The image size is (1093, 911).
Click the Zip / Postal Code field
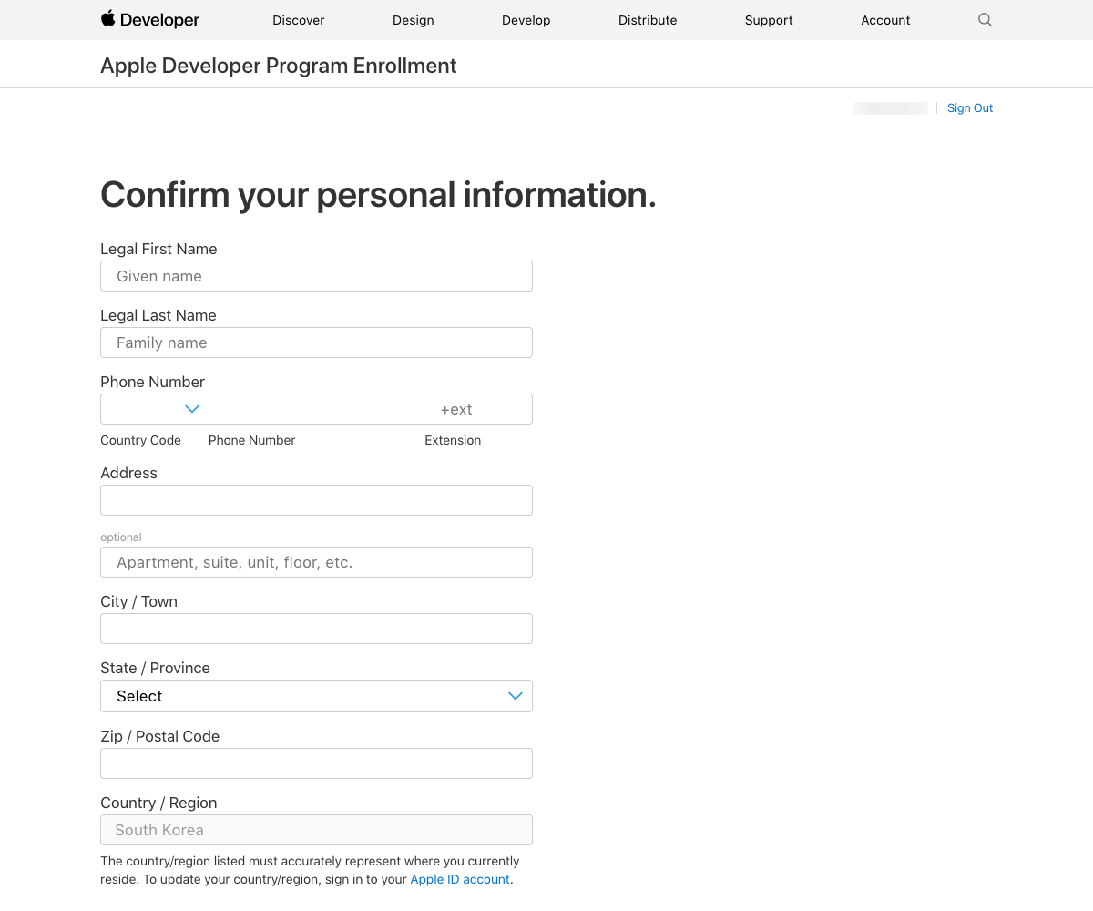[316, 763]
